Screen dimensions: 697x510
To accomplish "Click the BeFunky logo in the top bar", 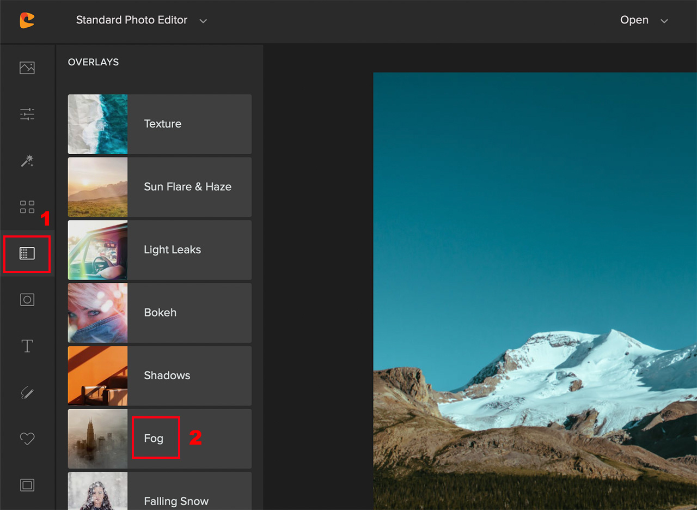I will (x=26, y=20).
